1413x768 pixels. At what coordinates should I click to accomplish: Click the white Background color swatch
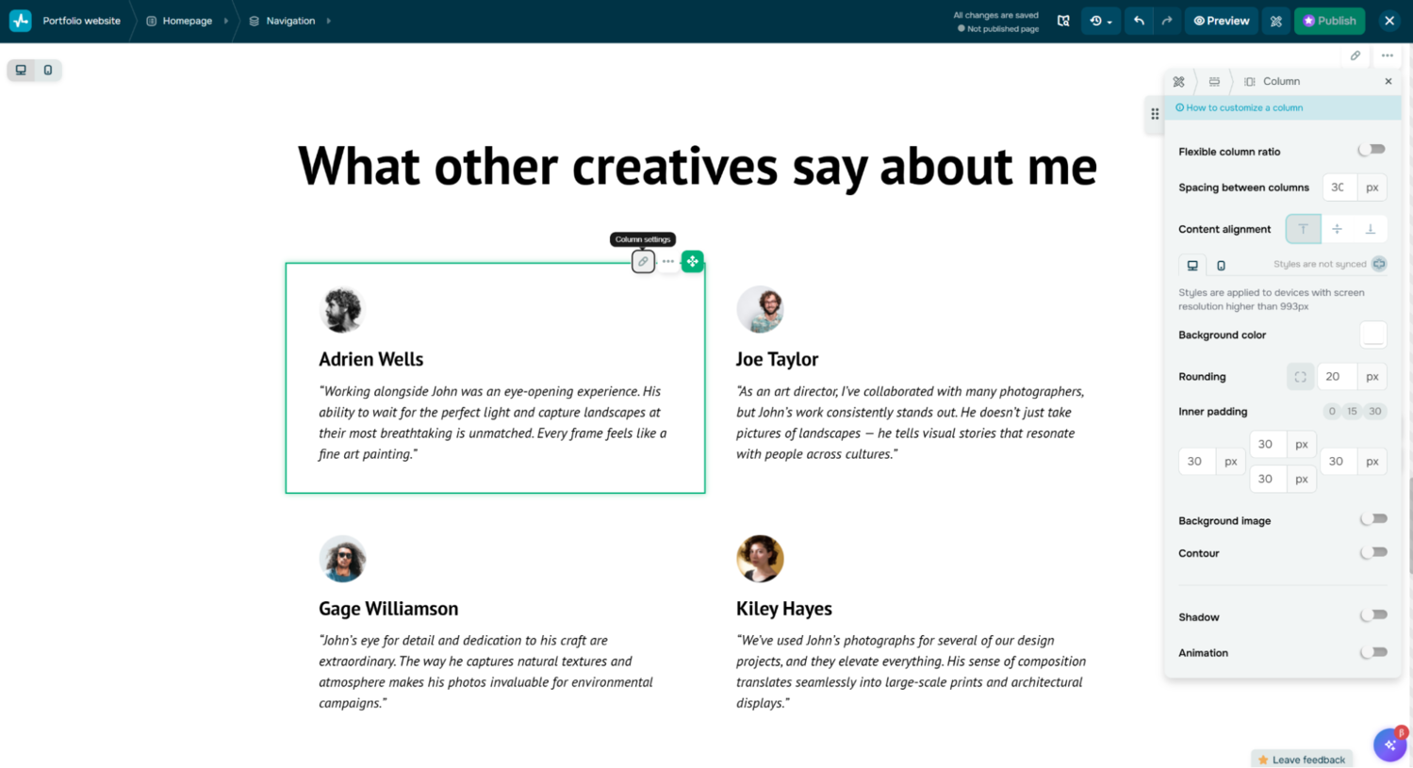(1372, 335)
